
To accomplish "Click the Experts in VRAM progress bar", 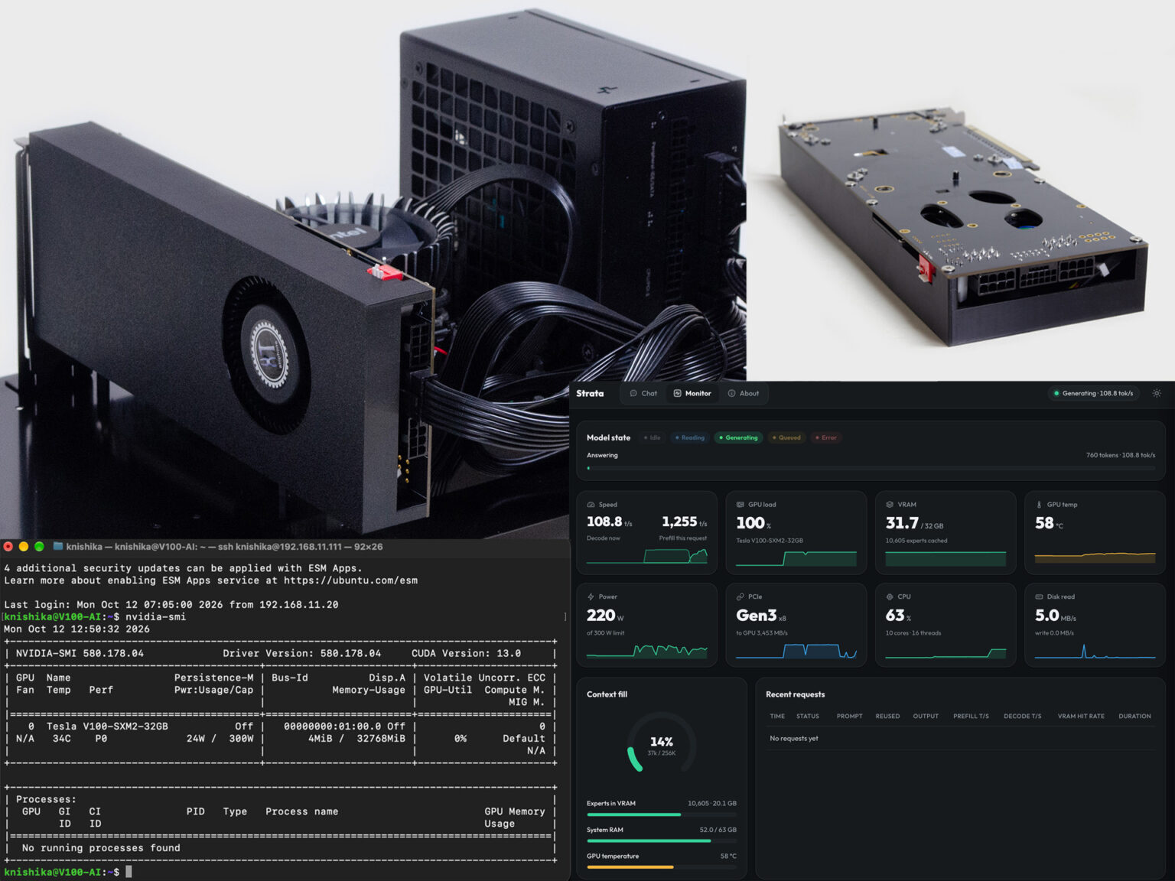I will coord(662,814).
